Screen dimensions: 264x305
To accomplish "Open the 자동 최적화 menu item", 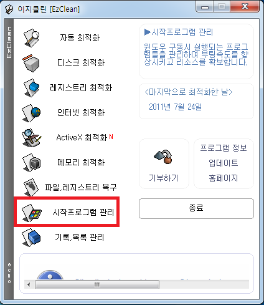I will [x=80, y=38].
